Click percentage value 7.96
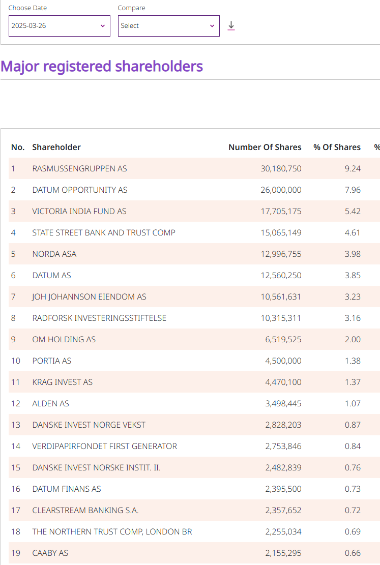 pos(353,190)
